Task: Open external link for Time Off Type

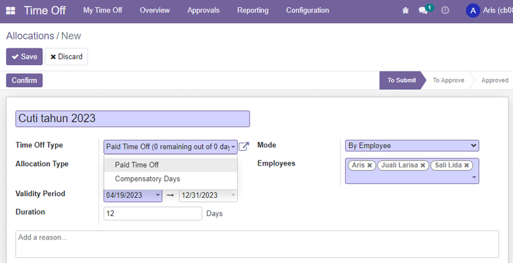Action: (x=244, y=146)
